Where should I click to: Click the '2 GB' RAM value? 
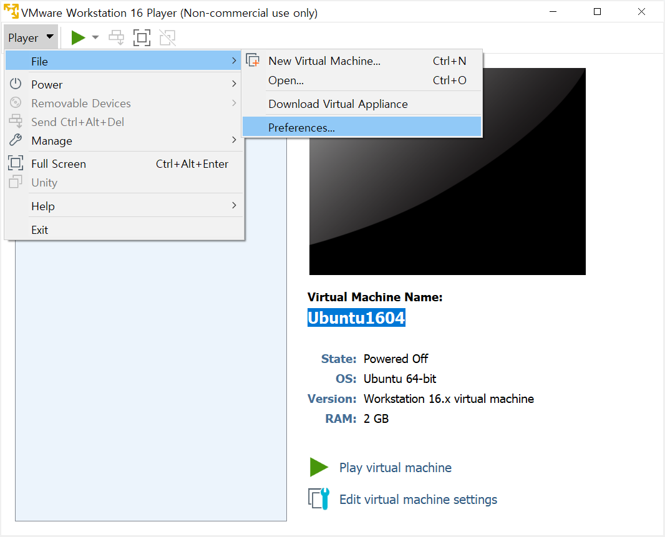click(x=376, y=418)
